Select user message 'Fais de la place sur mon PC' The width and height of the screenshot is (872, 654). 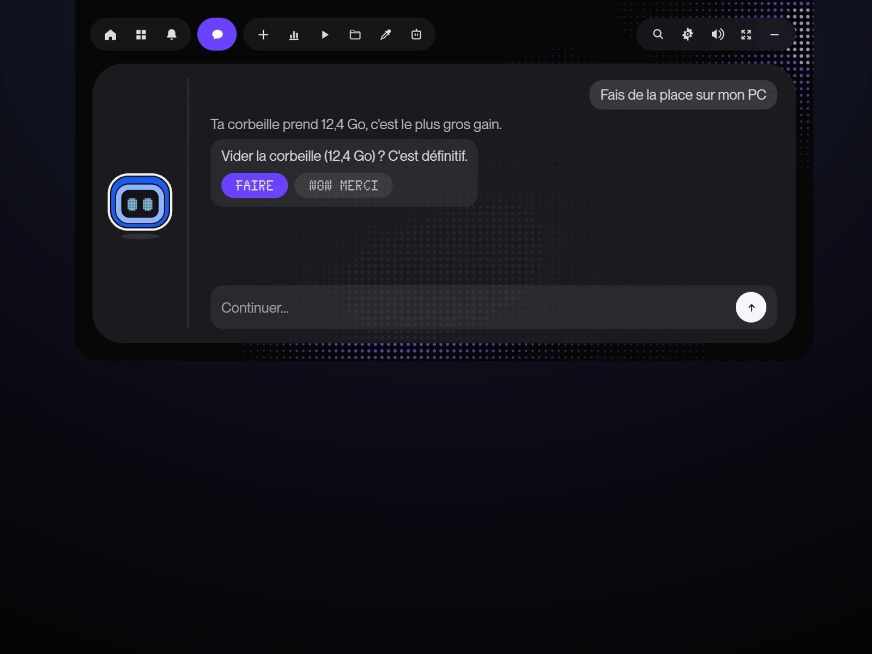point(683,95)
